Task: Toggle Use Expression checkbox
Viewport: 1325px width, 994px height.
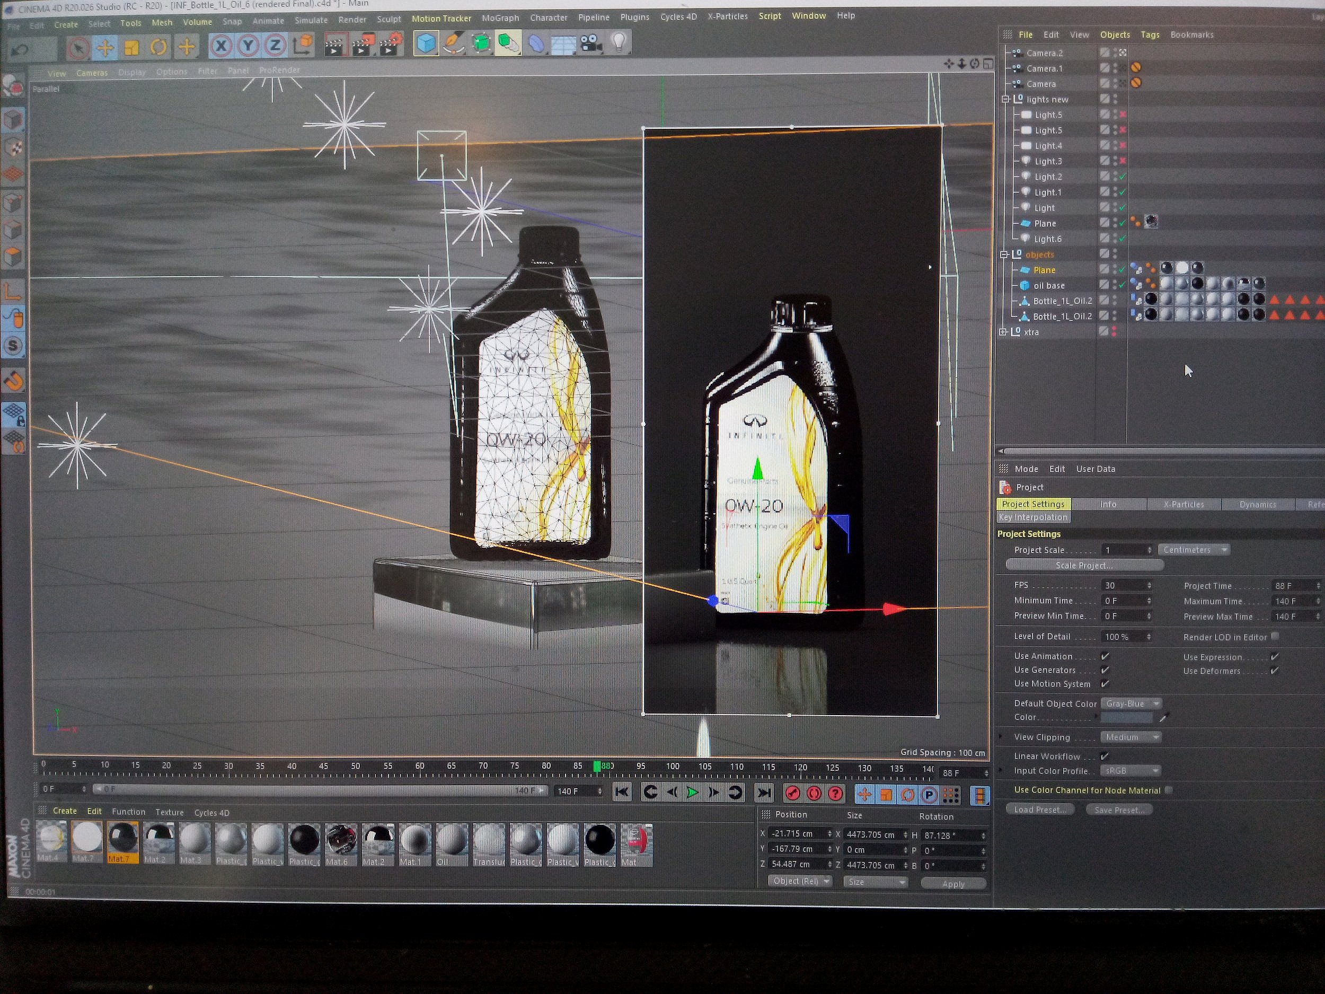Action: [1275, 657]
